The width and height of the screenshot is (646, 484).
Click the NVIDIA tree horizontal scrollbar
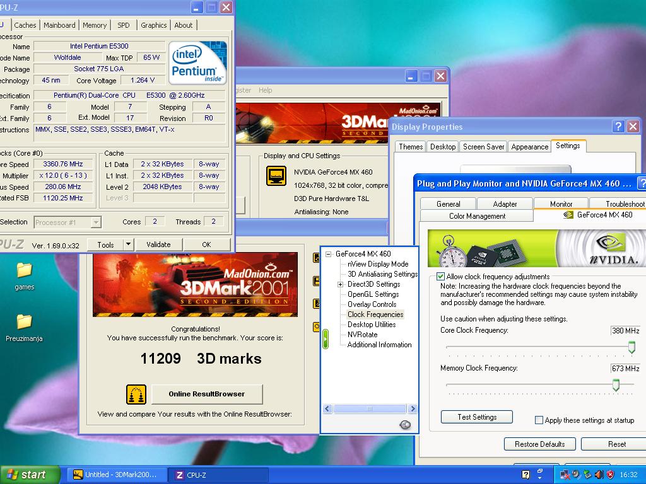[x=370, y=408]
